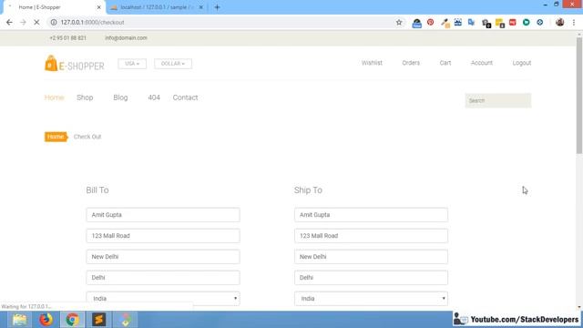
Task: Edit Ship To address 123 Mall Road
Action: click(371, 235)
